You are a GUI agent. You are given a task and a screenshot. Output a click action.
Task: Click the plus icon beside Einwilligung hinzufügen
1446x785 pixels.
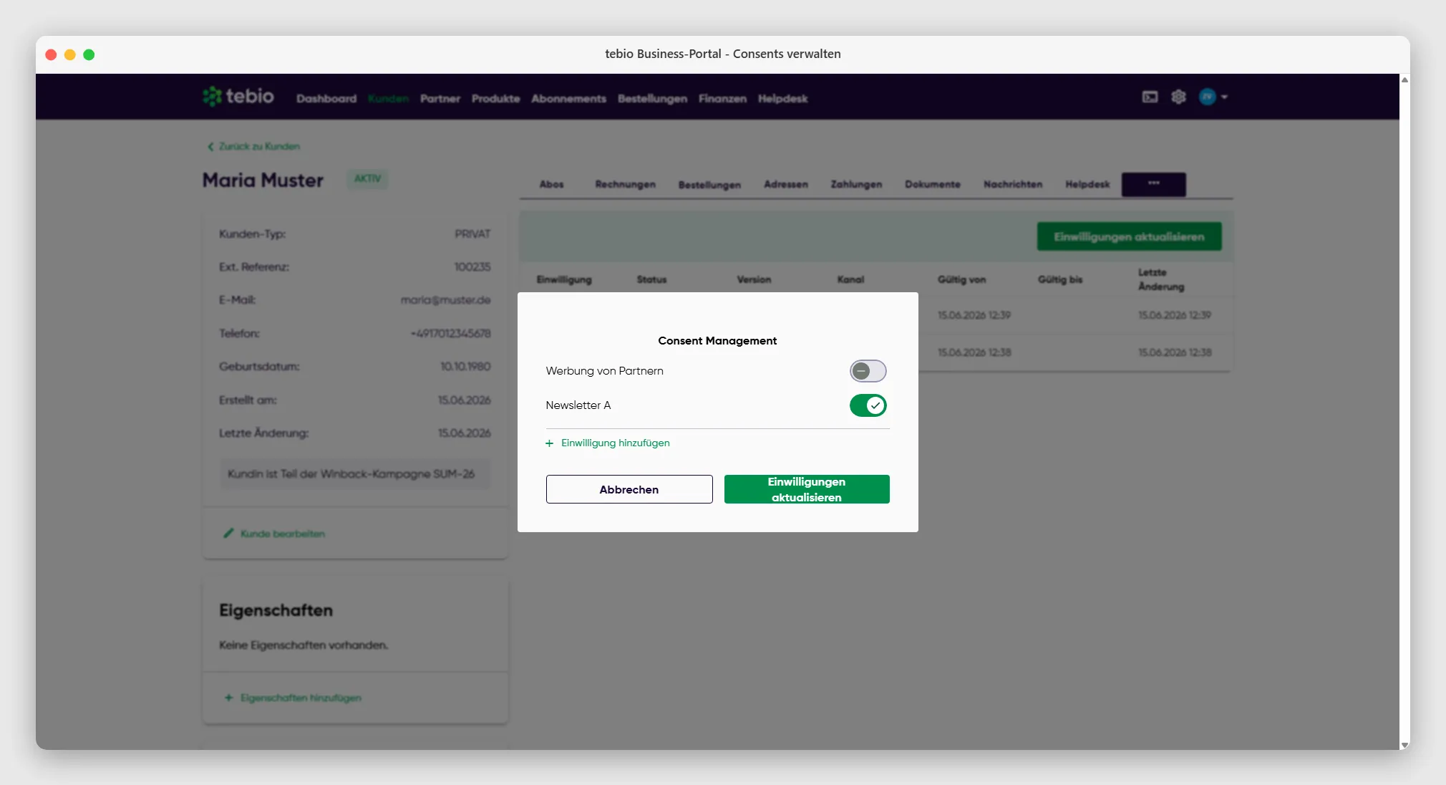(x=549, y=443)
